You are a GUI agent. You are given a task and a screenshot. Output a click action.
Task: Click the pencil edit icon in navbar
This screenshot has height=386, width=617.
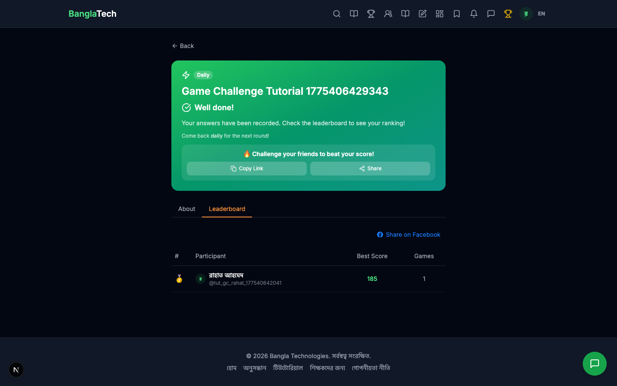pos(422,14)
